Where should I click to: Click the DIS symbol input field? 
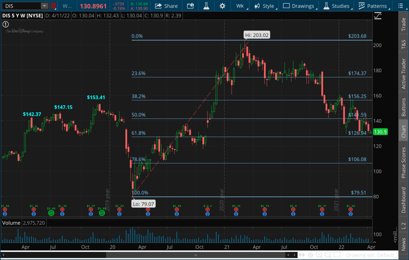(21, 6)
